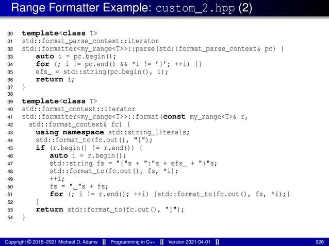The height and width of the screenshot is (246, 329).
Task: Click the closing brace on line 52
Action: (38, 202)
